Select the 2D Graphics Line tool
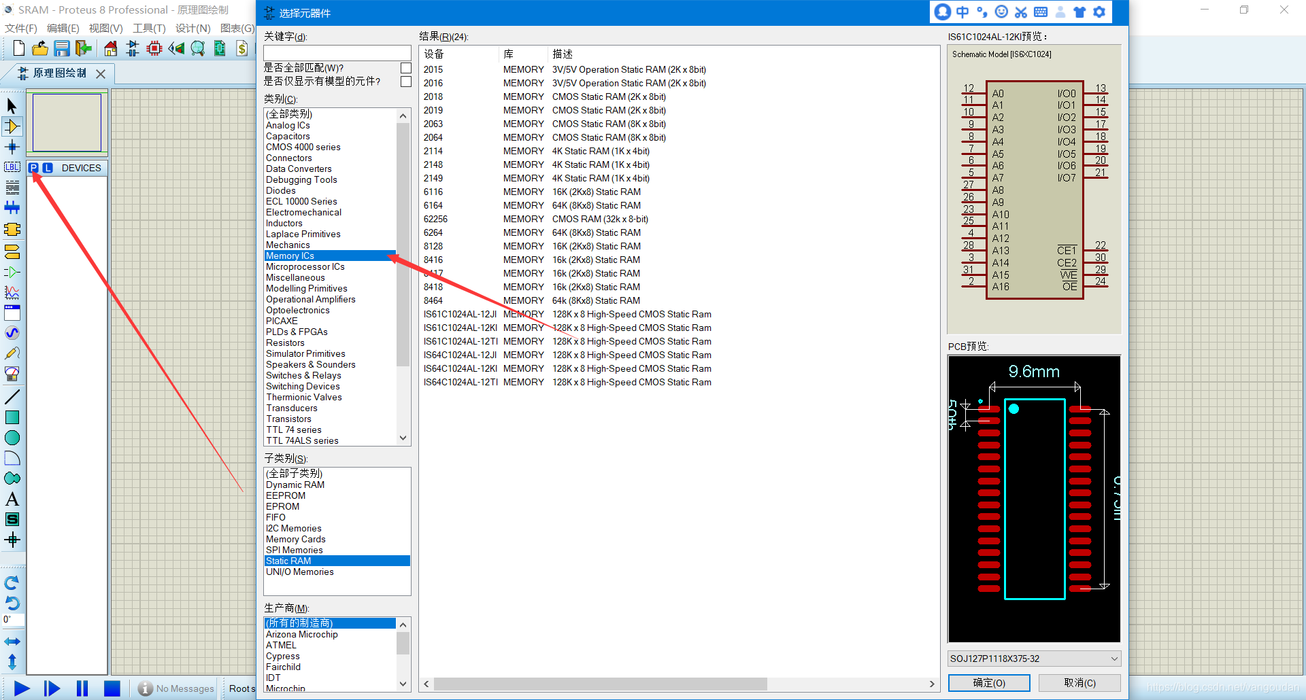1306x700 pixels. coord(12,397)
